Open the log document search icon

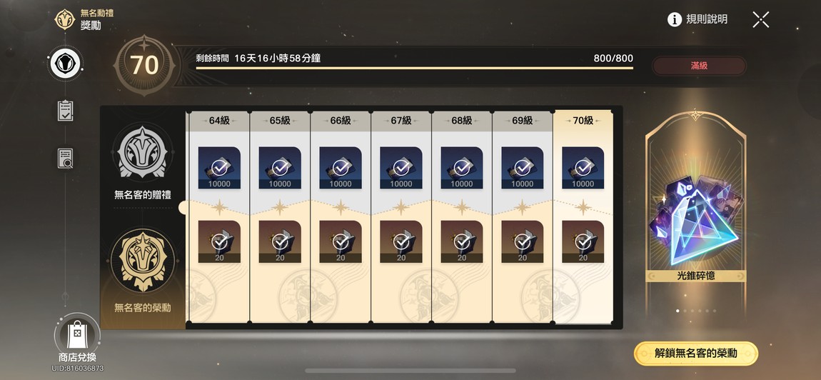[x=66, y=159]
